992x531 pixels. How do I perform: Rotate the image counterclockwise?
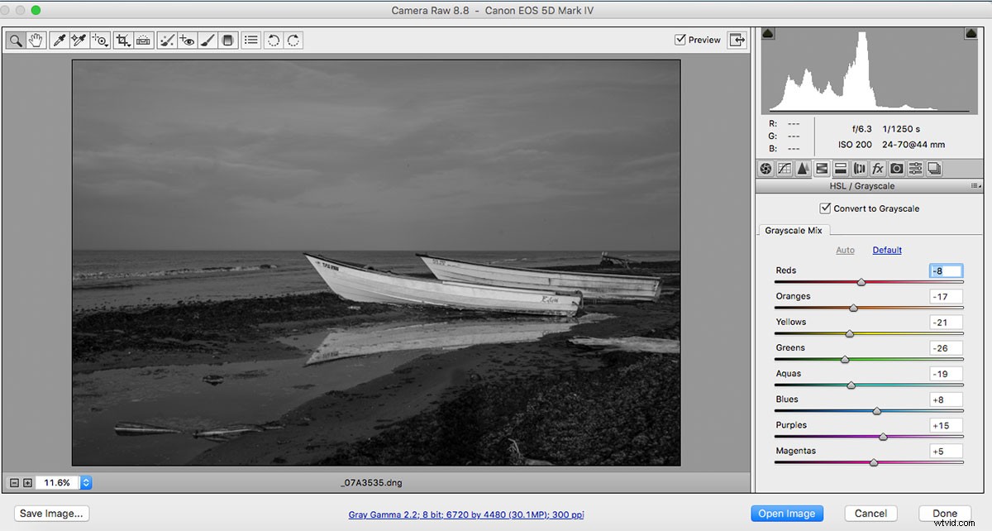click(x=273, y=40)
